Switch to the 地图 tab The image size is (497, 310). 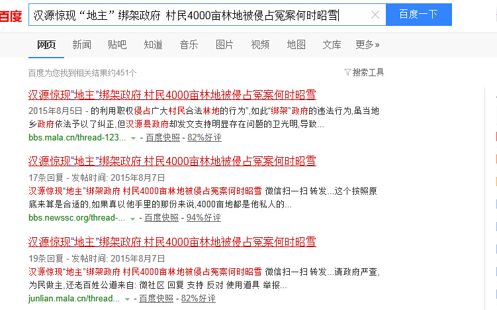coord(296,44)
